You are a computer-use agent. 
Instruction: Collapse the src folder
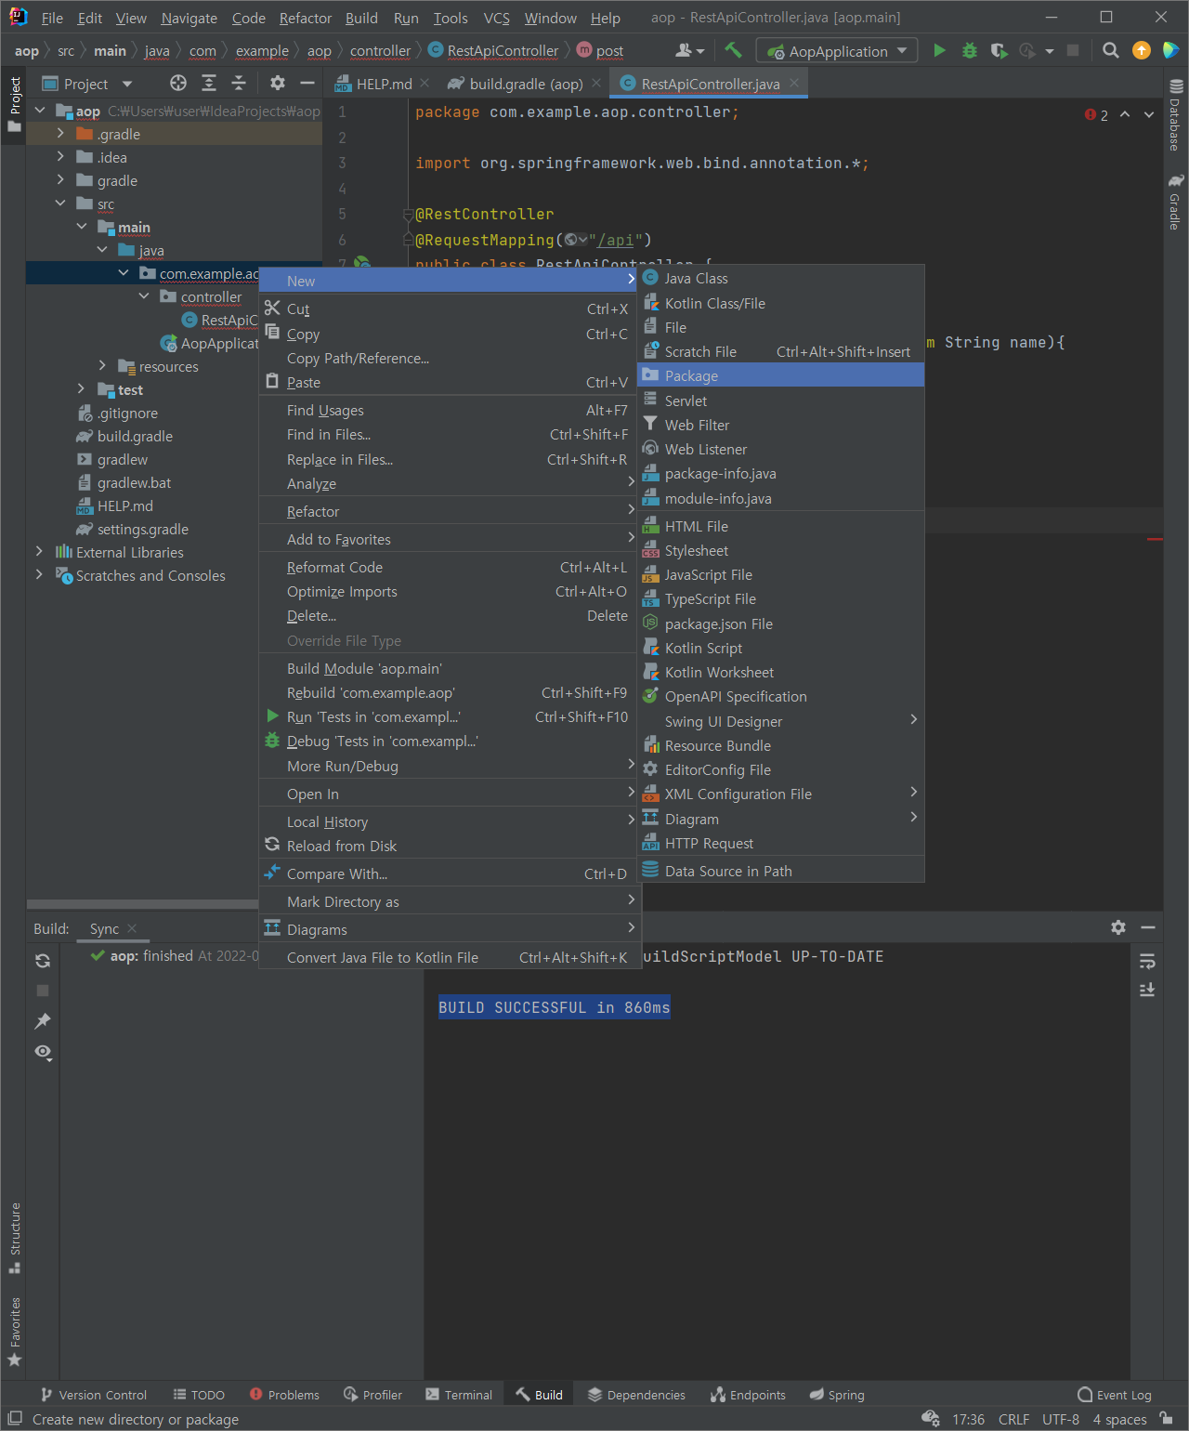point(60,203)
